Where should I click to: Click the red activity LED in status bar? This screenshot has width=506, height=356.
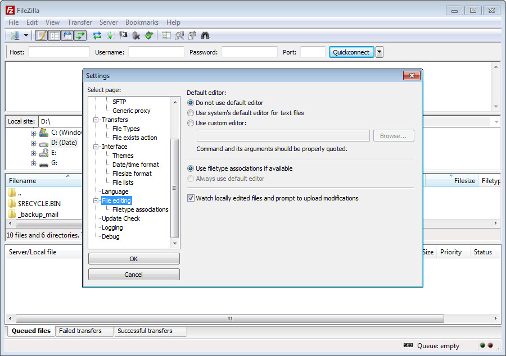tap(490, 345)
